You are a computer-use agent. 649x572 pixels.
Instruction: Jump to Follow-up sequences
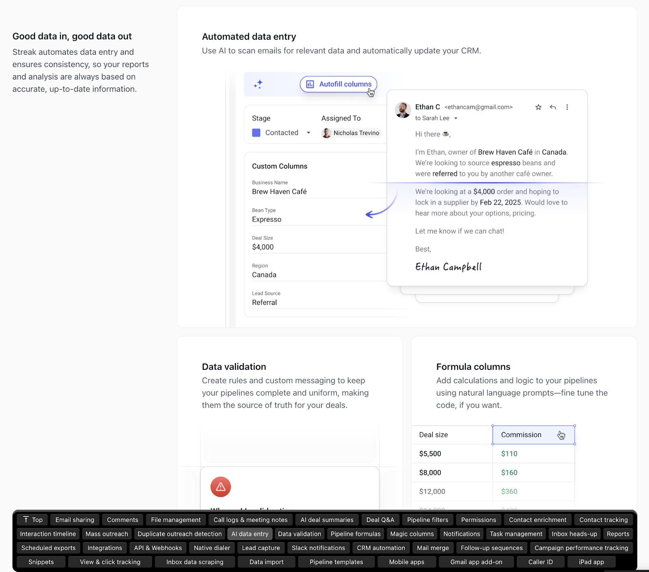coord(492,548)
